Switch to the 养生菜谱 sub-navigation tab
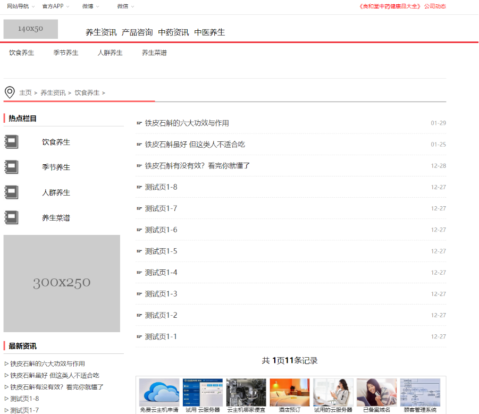 154,53
